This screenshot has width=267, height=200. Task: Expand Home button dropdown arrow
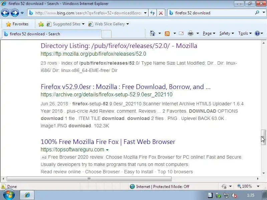[x=160, y=33]
